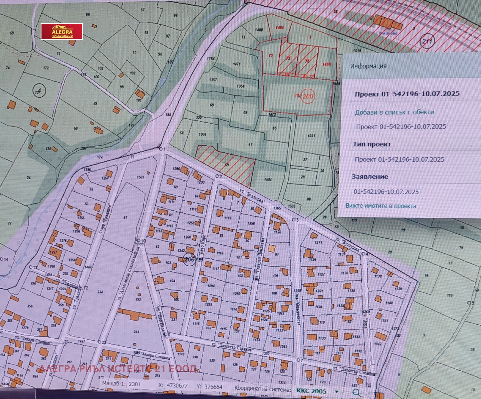Image resolution: width=481 pixels, height=399 pixels.
Task: Click the X coordinate value 4730677
Action: 177,385
